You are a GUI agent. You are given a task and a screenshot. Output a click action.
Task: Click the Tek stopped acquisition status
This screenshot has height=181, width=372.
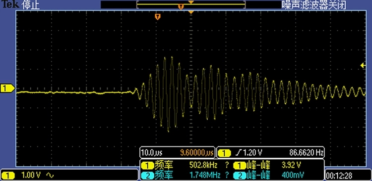(20, 5)
